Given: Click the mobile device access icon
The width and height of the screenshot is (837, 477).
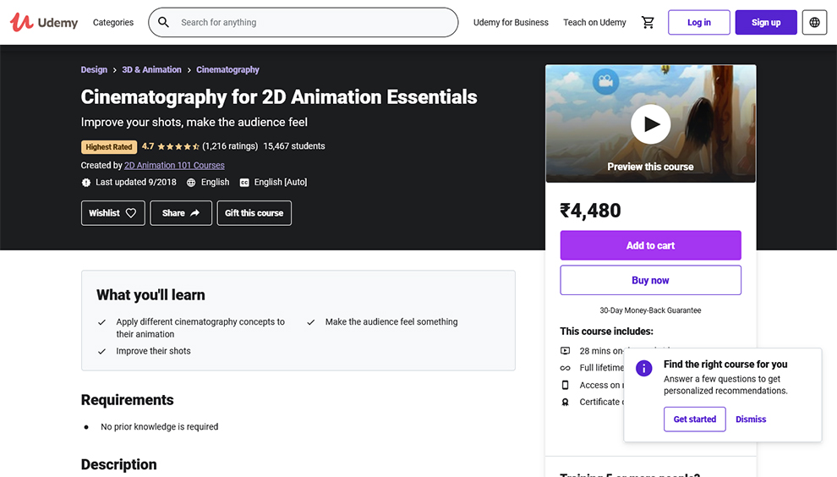Looking at the screenshot, I should tap(566, 385).
